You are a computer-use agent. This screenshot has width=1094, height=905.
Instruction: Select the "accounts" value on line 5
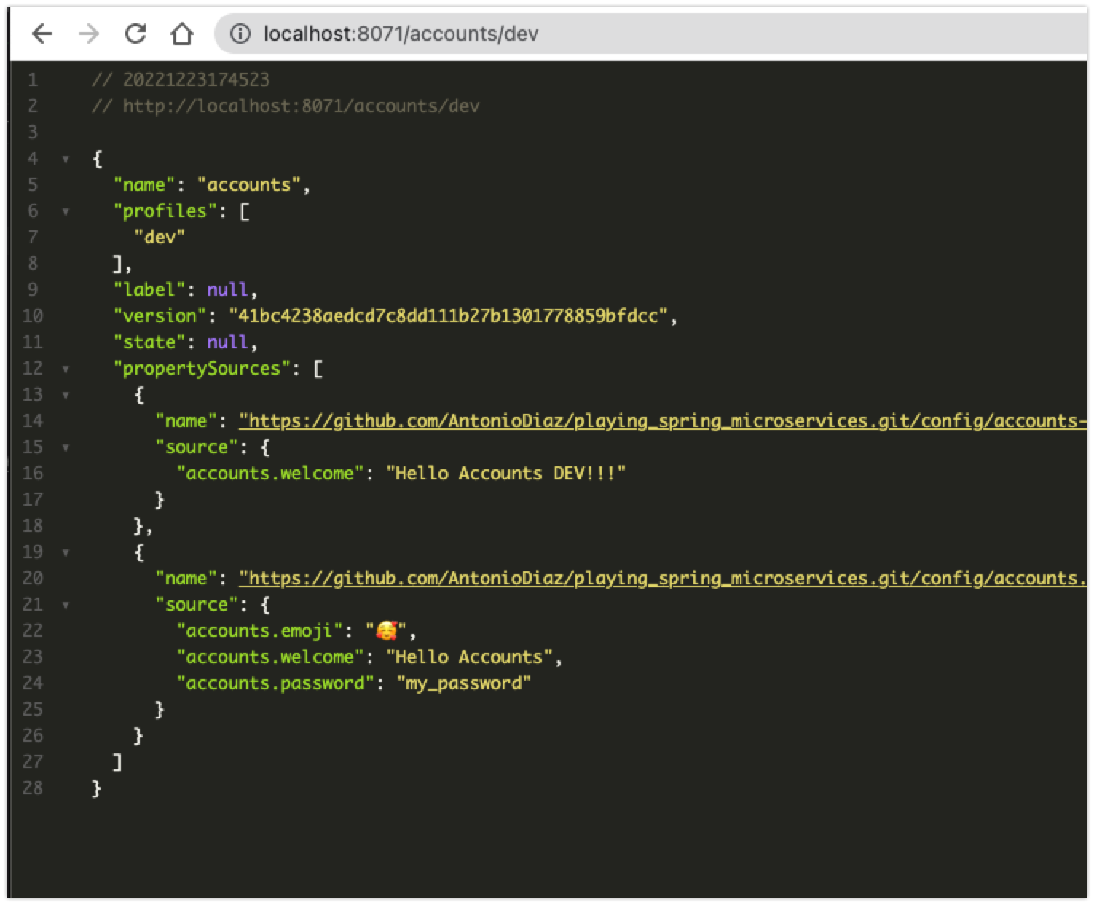click(249, 185)
